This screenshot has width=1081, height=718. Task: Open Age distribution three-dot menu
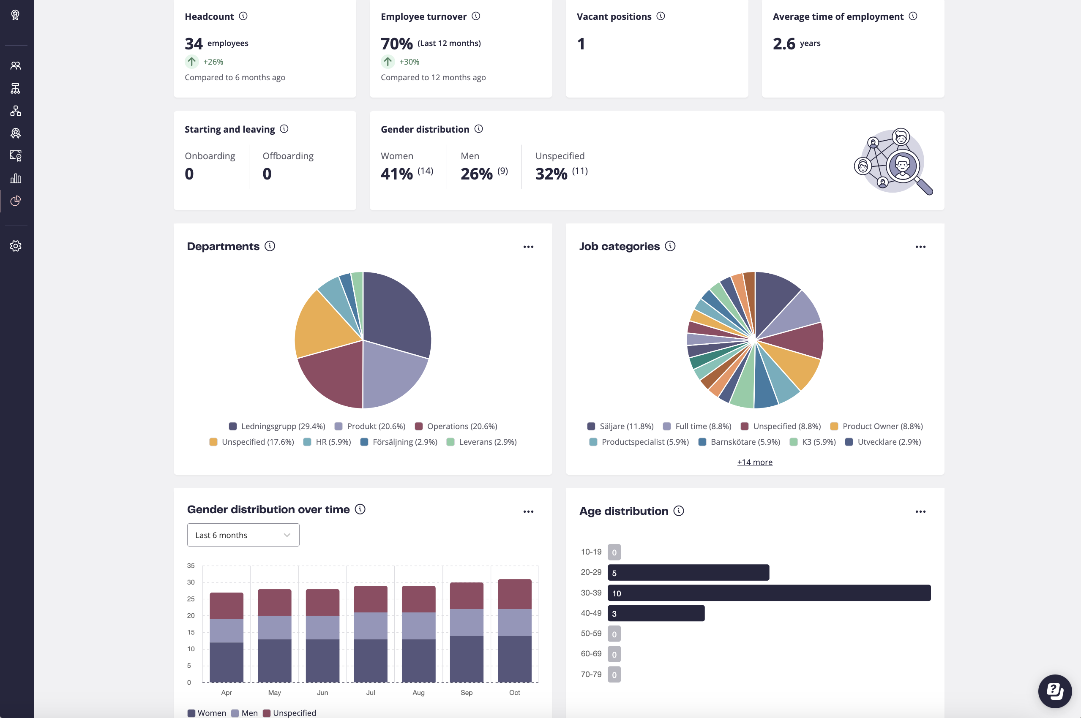click(x=920, y=511)
